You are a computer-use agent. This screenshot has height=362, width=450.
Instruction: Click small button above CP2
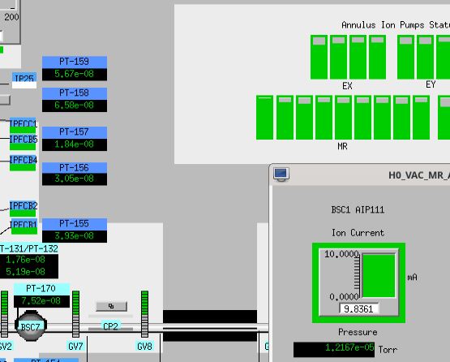click(111, 306)
